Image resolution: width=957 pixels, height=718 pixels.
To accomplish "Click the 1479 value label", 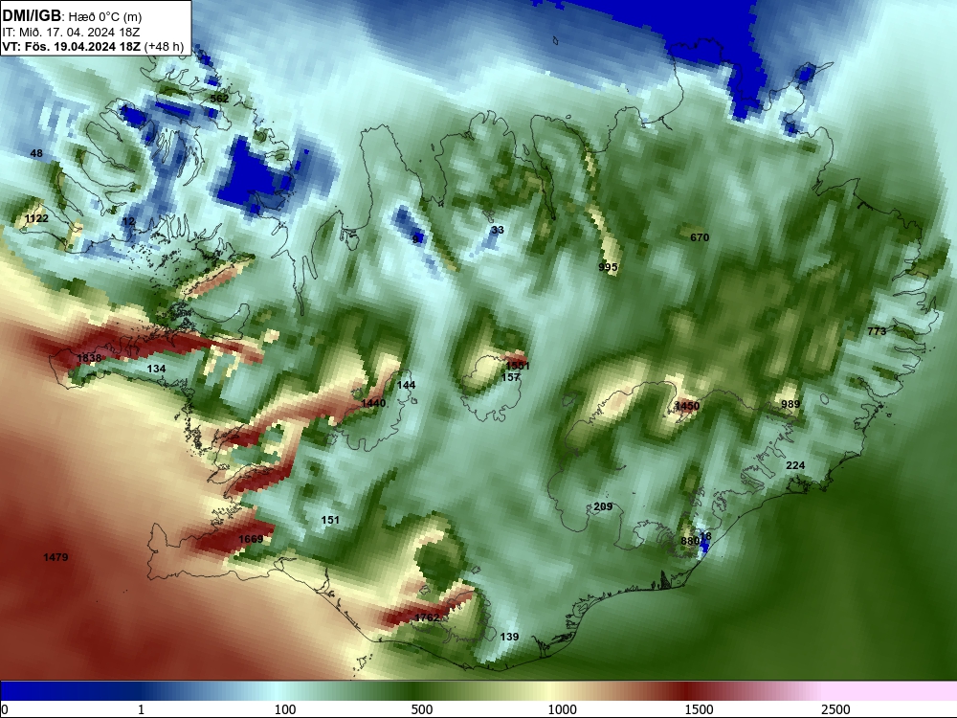I will 56,557.
